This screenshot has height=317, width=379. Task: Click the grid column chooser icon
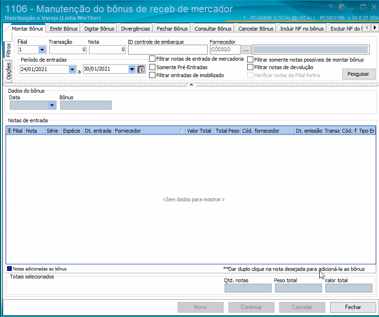click(x=9, y=131)
